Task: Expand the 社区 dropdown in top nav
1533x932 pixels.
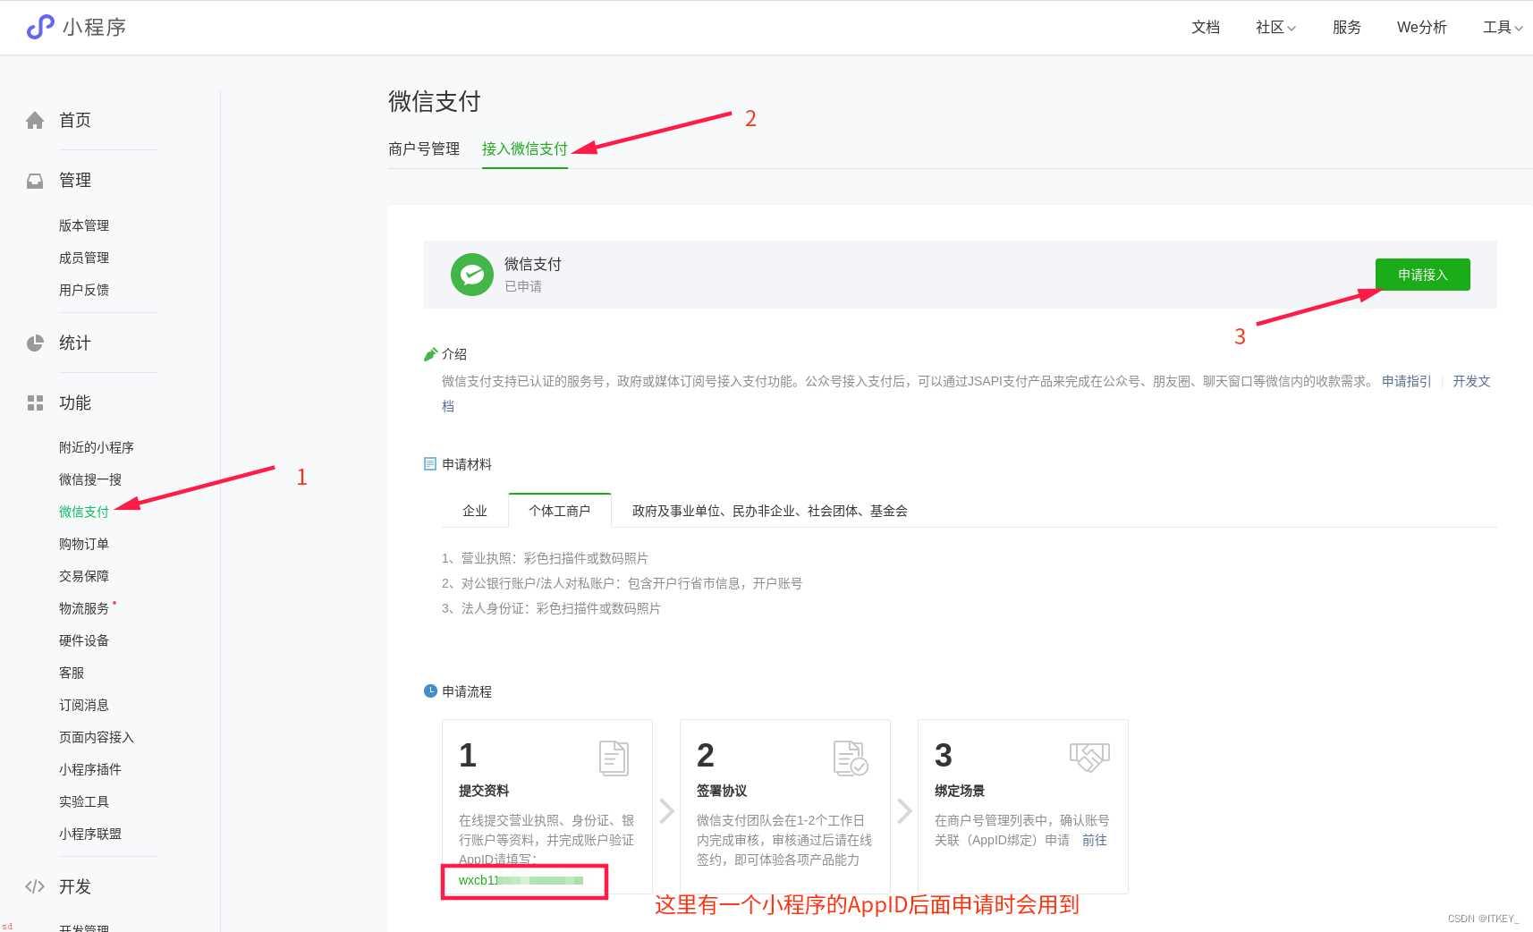Action: [x=1275, y=28]
